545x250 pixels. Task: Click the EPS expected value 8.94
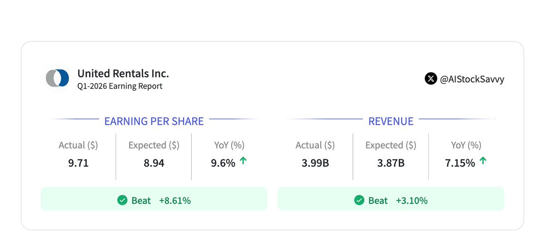[x=154, y=163]
